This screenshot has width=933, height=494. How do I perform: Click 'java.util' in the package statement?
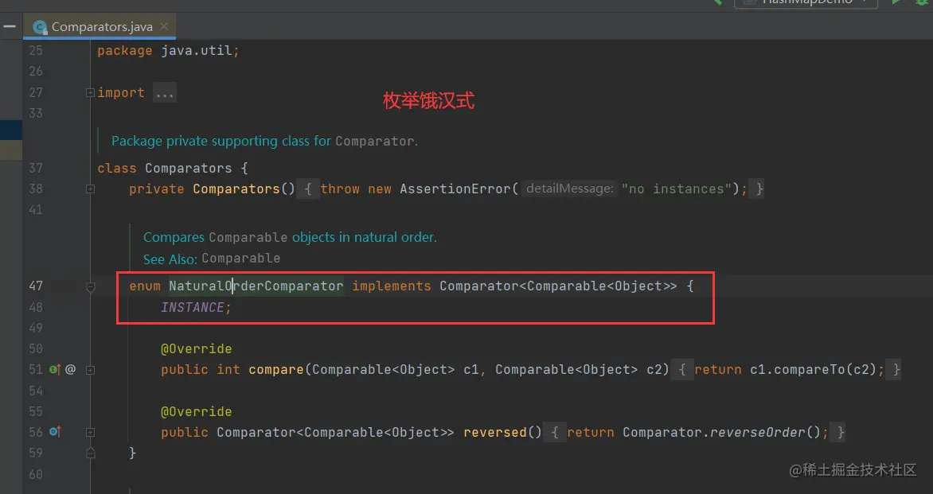pyautogui.click(x=197, y=51)
